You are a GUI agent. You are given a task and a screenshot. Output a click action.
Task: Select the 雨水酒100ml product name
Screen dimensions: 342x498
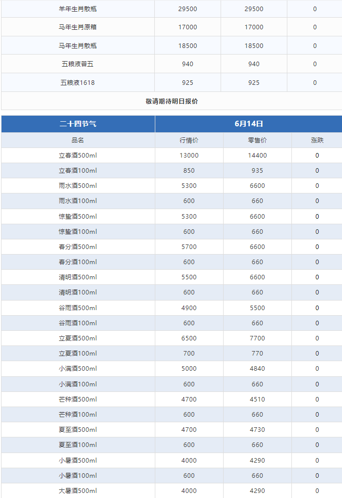77,201
